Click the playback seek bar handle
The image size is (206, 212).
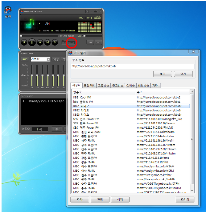(21, 36)
